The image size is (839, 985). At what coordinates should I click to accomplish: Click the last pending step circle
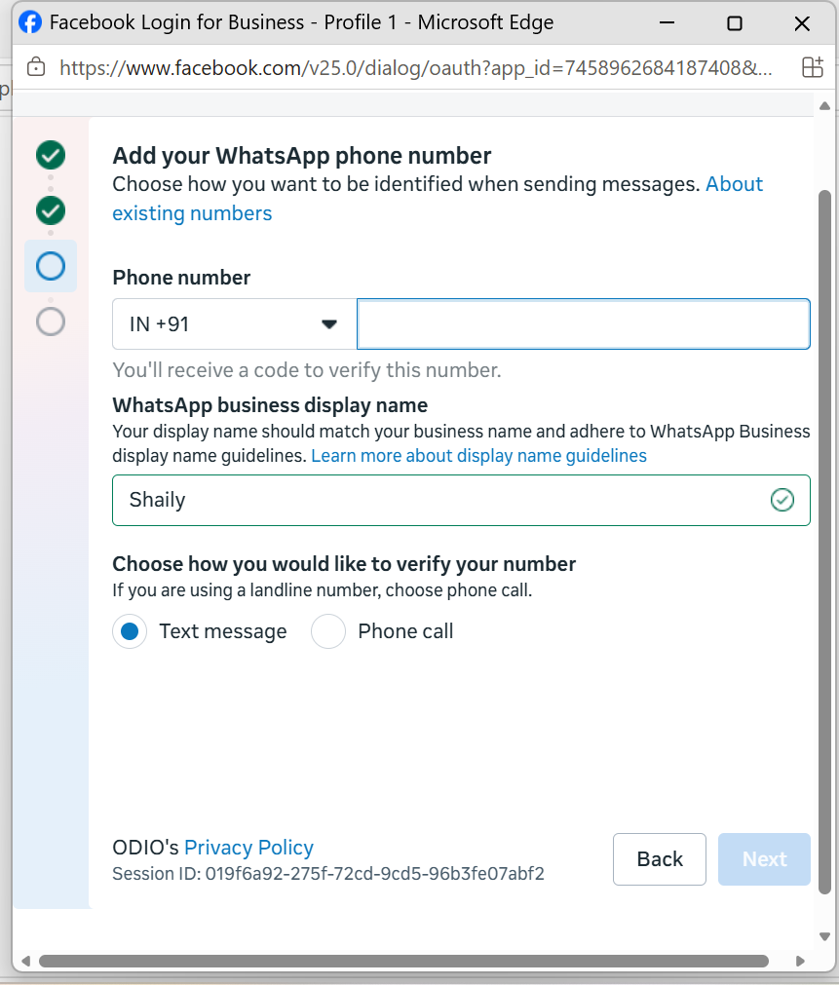coord(51,322)
